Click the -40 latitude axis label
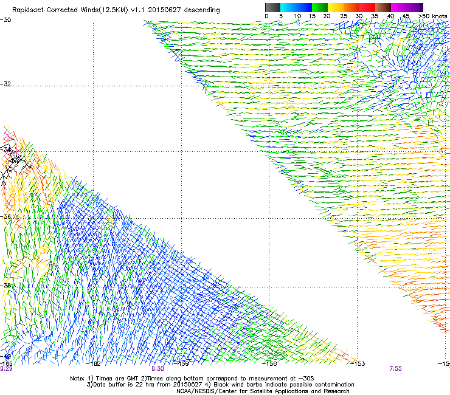Viewport: 450px width, 395px height. [x=5, y=357]
